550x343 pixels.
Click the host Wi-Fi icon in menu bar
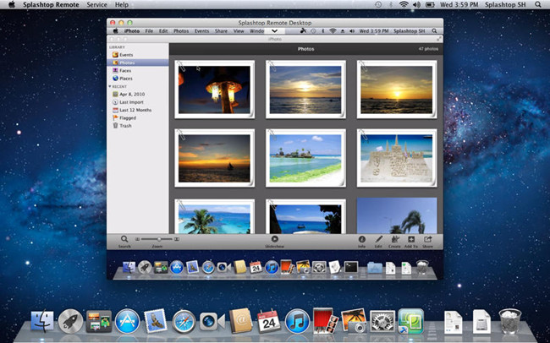coord(404,4)
